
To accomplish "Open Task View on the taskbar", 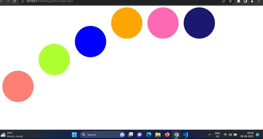I will pos(130,135).
